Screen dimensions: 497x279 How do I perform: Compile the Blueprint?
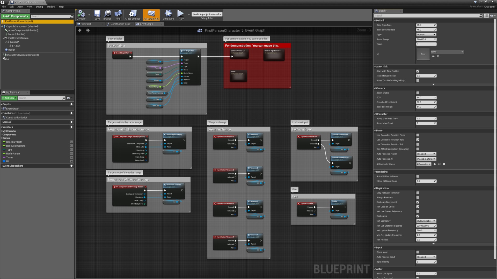81,15
